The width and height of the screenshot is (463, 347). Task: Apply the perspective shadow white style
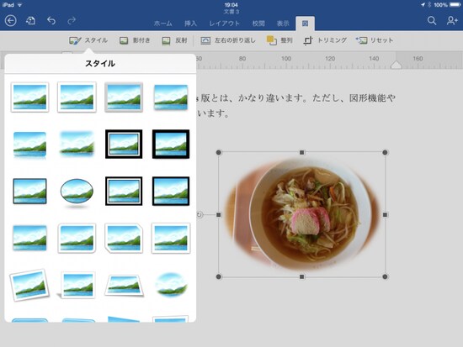coord(77,286)
